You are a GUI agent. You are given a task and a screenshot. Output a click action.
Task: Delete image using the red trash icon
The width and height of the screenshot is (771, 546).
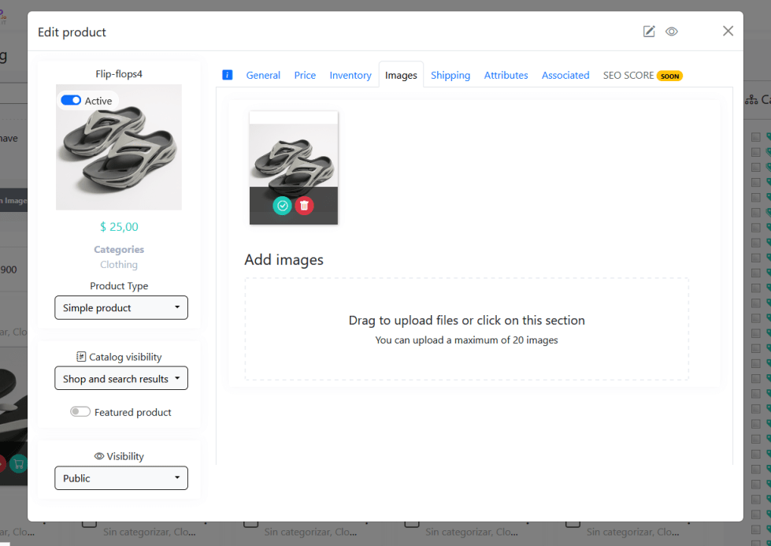304,206
